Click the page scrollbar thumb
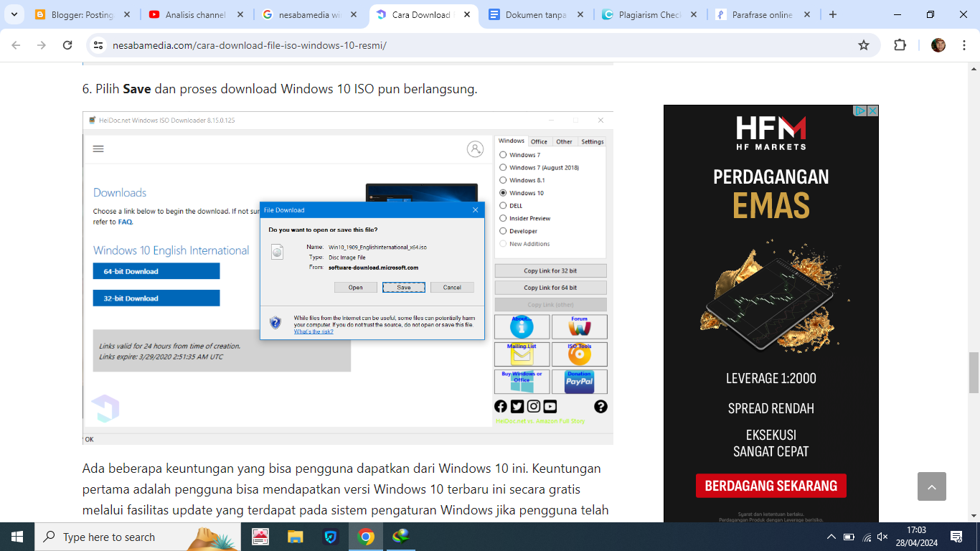The width and height of the screenshot is (980, 551). [x=974, y=372]
